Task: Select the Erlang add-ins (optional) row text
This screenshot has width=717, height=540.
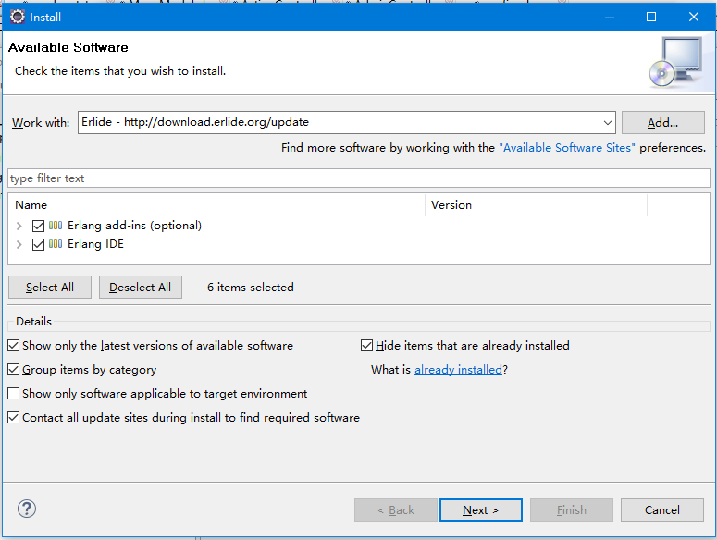Action: 134,226
